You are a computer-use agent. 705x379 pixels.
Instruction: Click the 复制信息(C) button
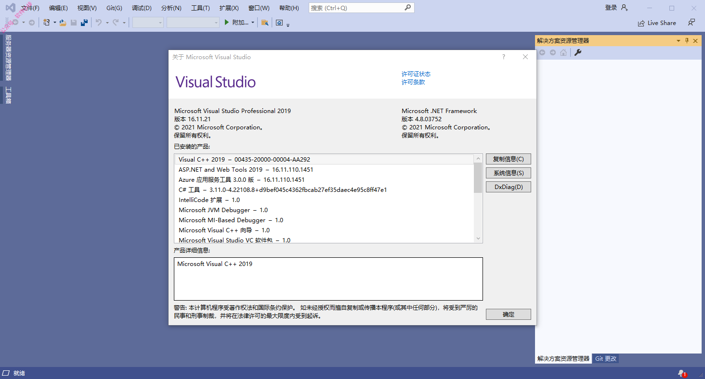509,159
